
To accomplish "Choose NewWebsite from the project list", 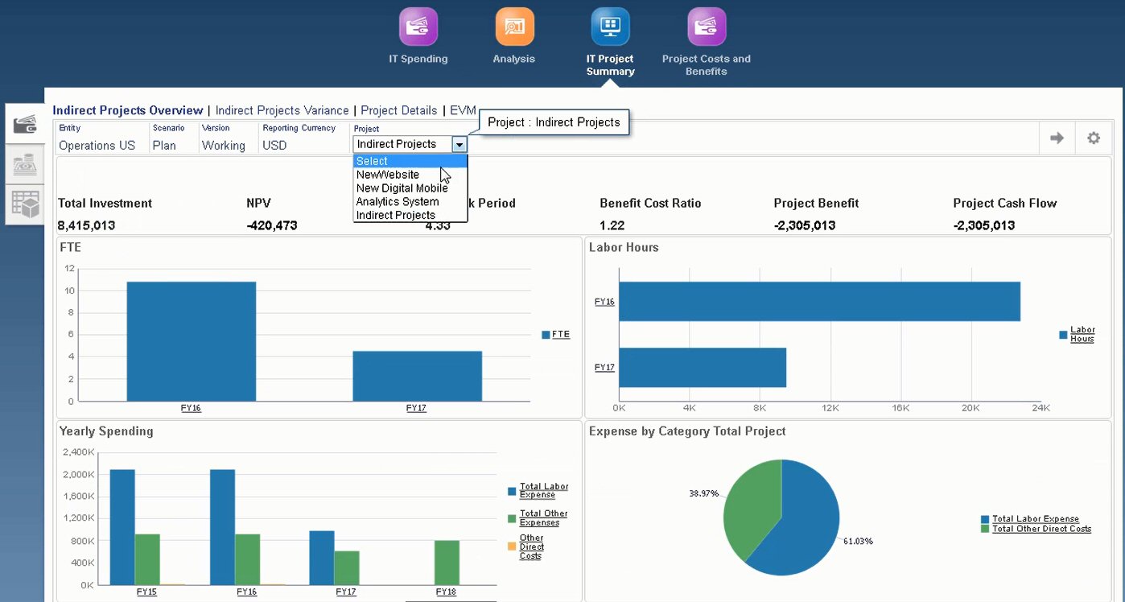I will click(388, 175).
